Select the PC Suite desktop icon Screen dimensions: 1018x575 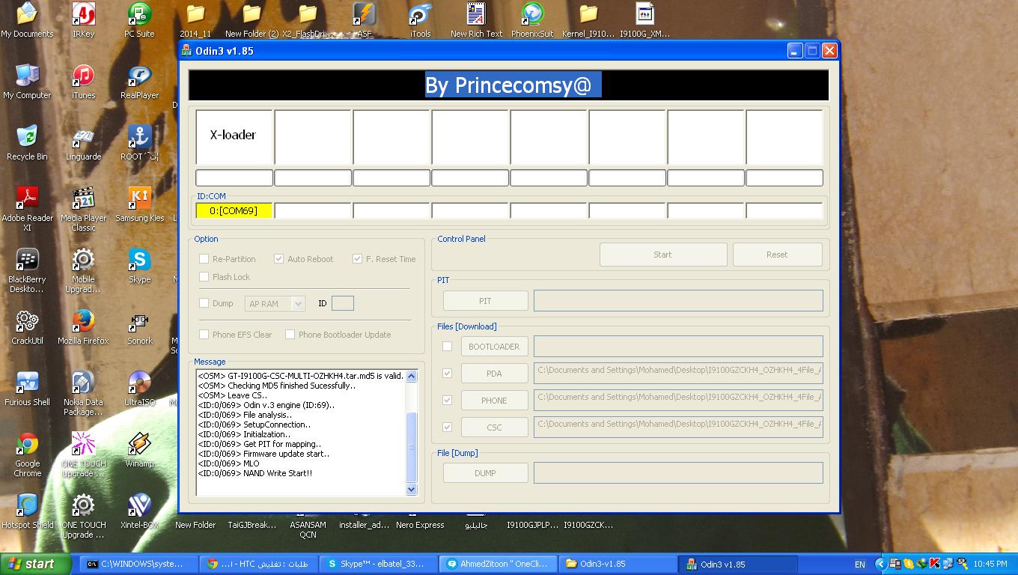[x=139, y=20]
